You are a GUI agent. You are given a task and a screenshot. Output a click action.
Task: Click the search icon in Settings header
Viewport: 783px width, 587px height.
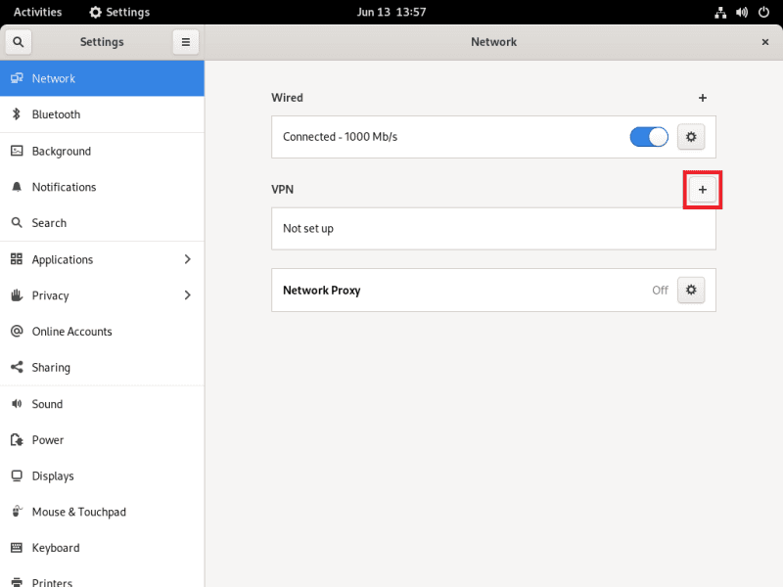point(19,42)
